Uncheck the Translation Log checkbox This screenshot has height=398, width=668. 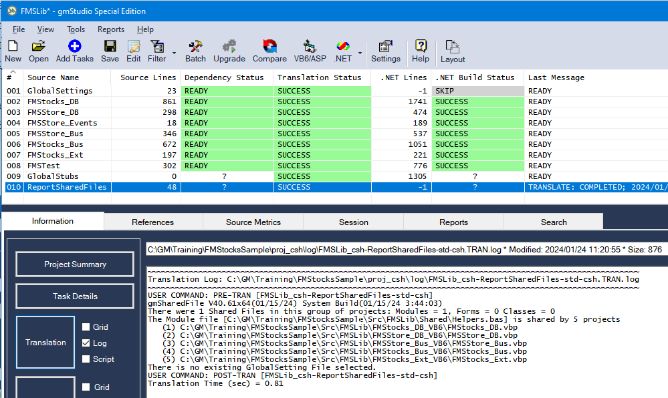[86, 343]
